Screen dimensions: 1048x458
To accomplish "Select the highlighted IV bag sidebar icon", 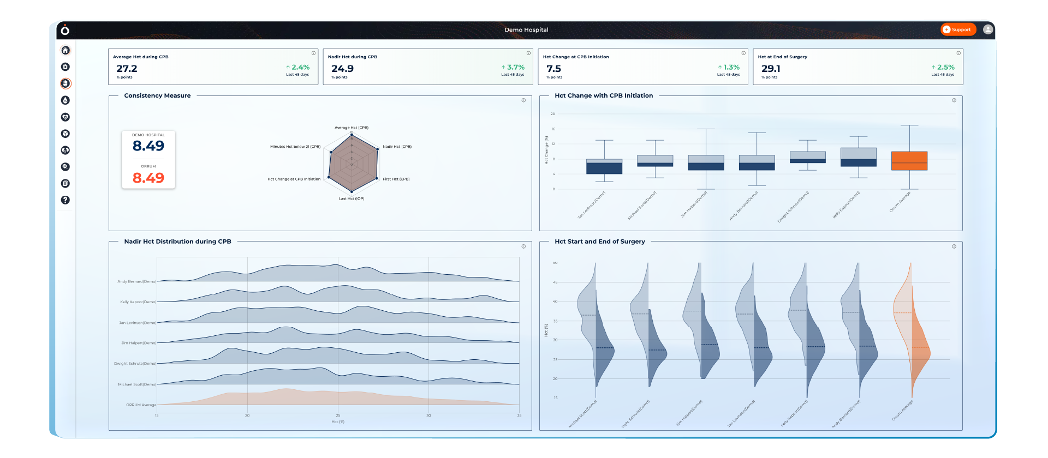I will point(65,83).
